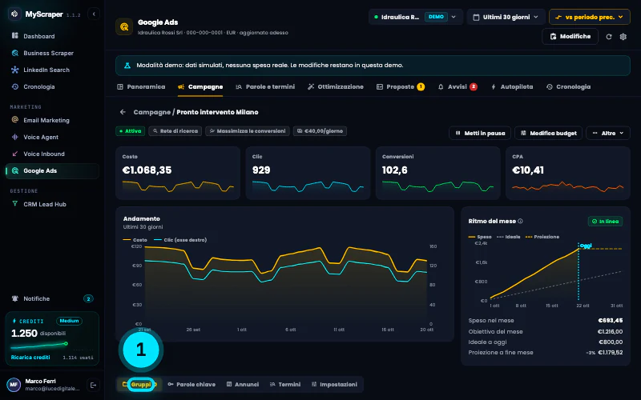
Task: Click the back arrow beside Campagne breadcrumb
Action: [x=123, y=112]
